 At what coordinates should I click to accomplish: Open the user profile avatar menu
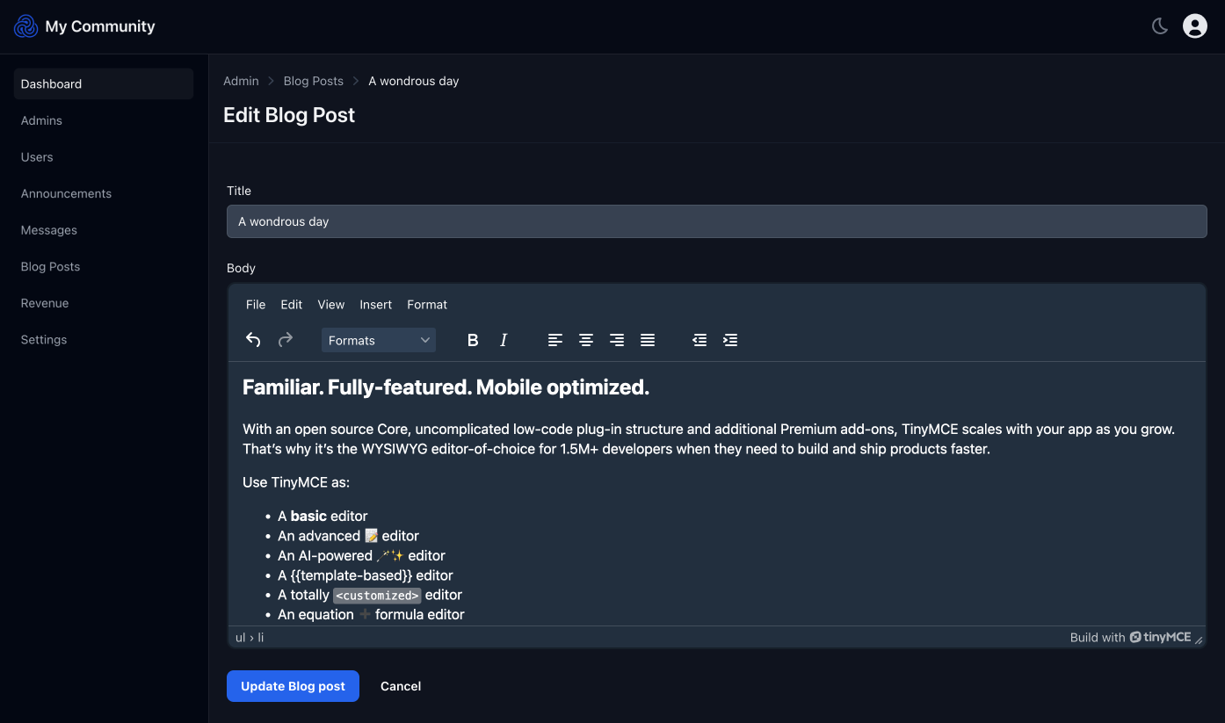(x=1195, y=26)
